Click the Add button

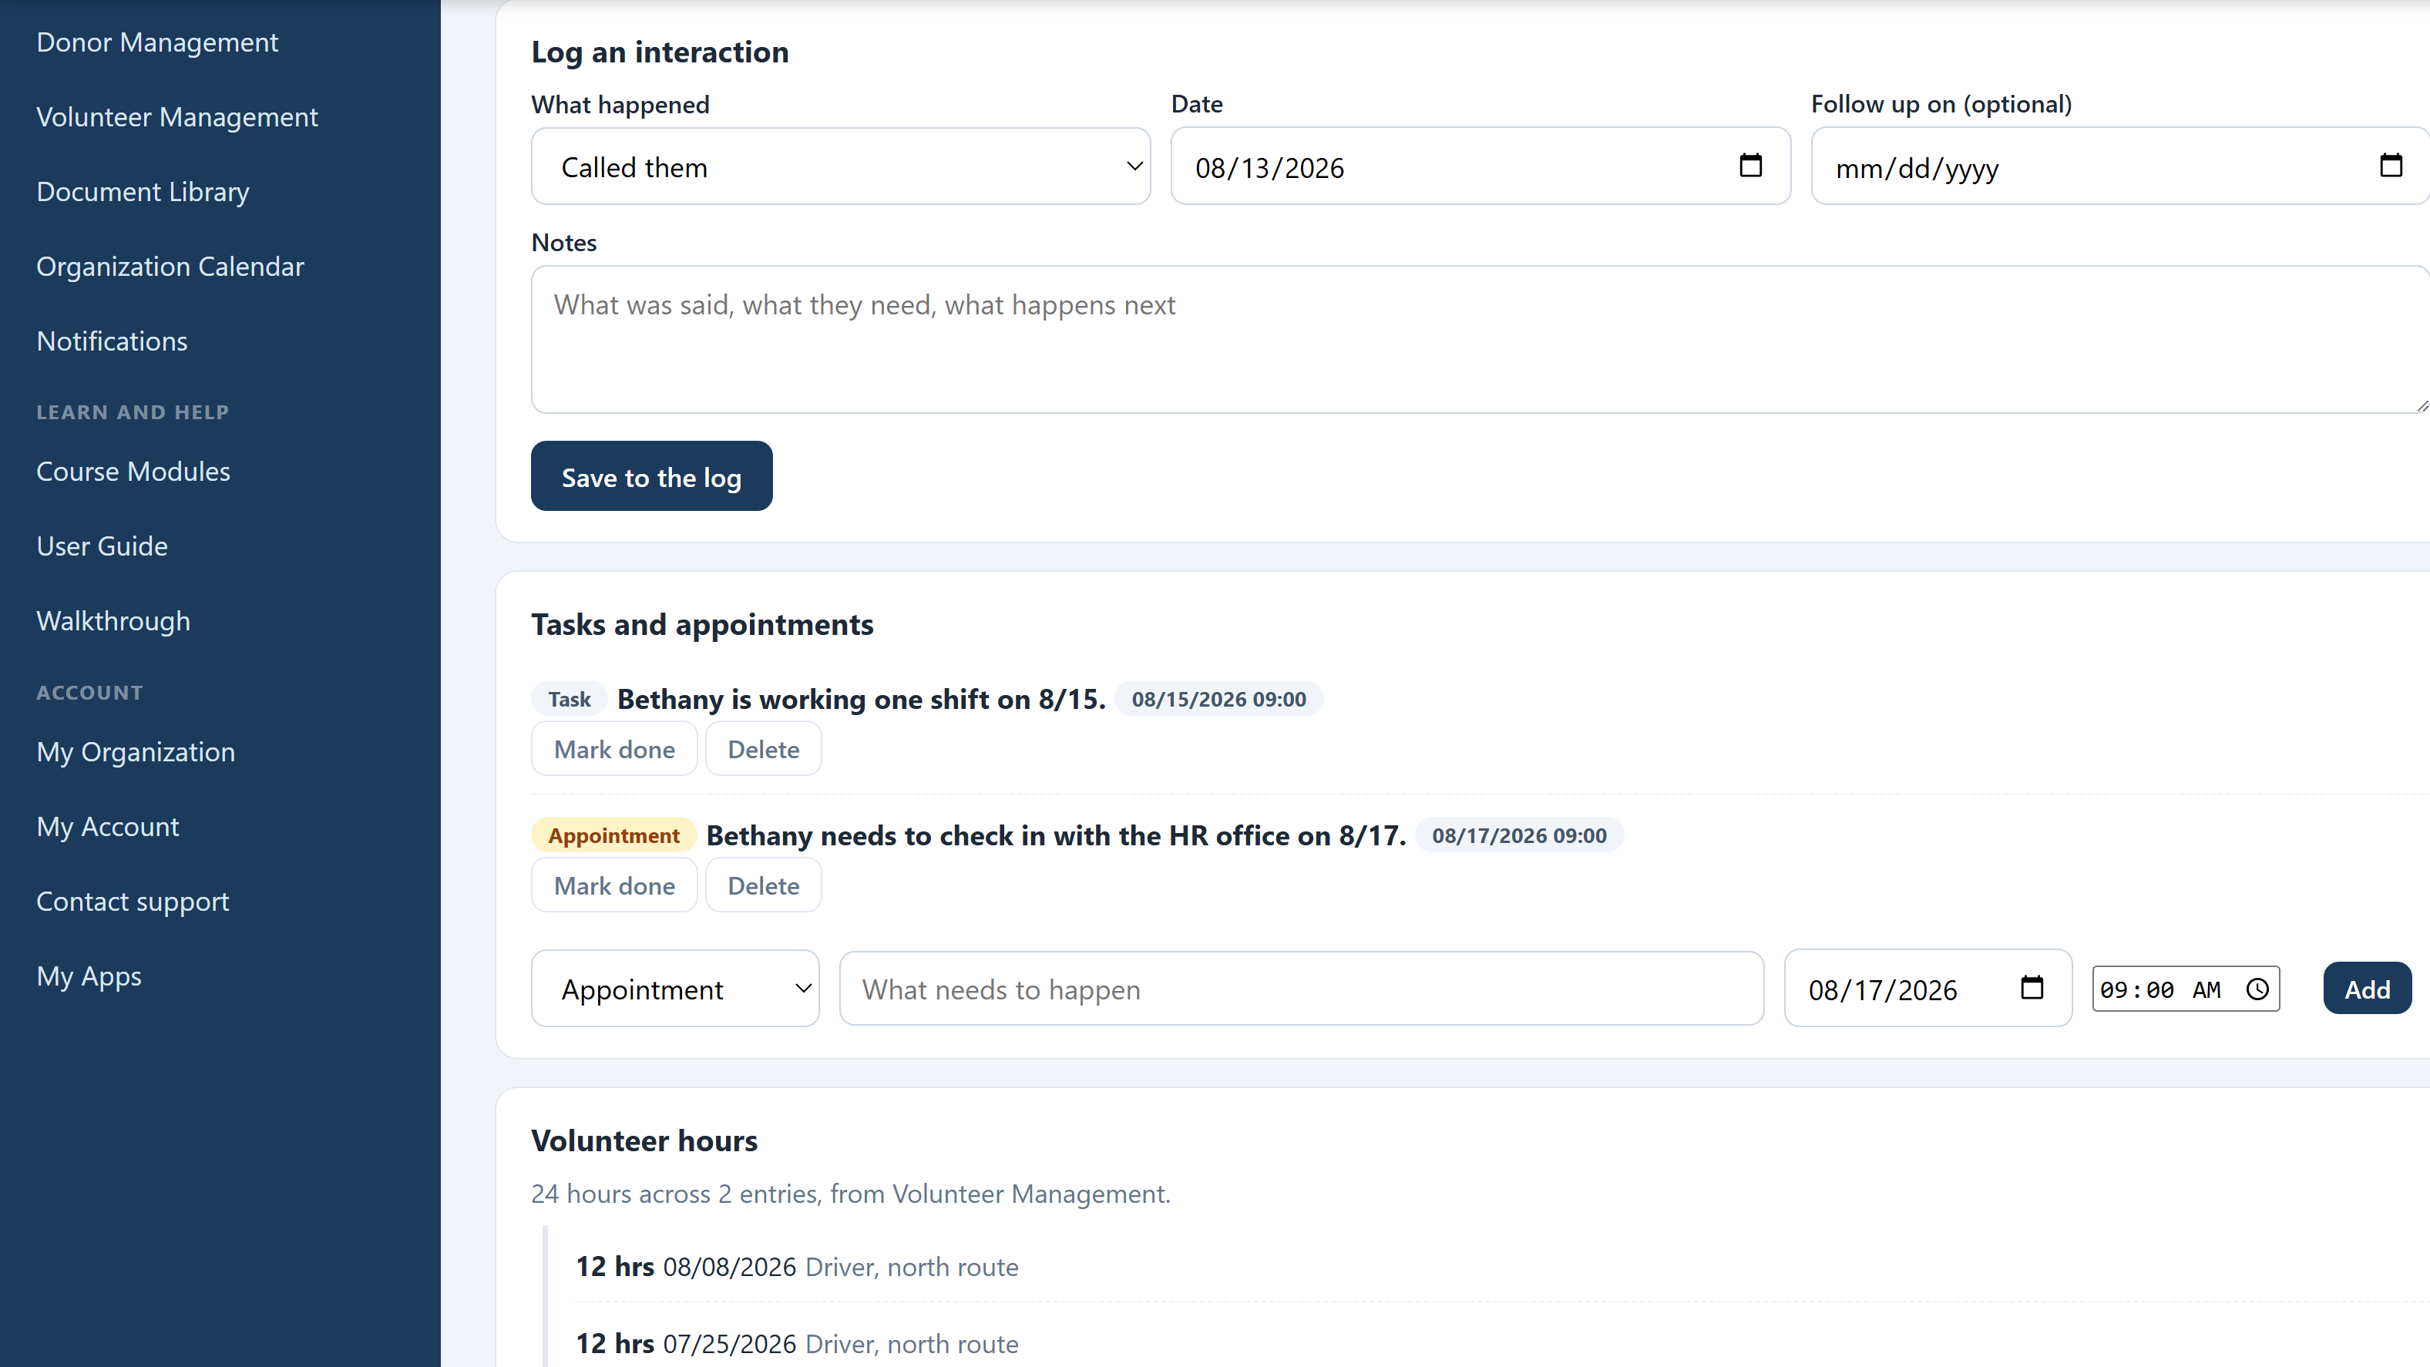tap(2368, 989)
